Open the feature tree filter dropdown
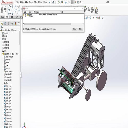This screenshot has height=128, width=128. [2, 27]
